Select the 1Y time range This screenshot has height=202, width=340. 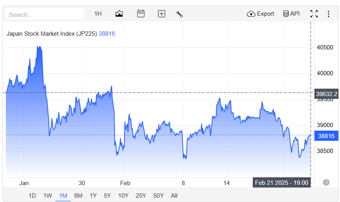(x=93, y=196)
